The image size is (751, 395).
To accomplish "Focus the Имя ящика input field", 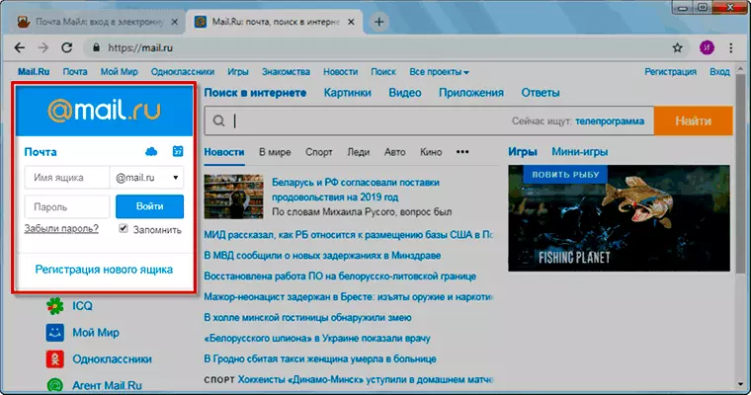I will pos(67,178).
